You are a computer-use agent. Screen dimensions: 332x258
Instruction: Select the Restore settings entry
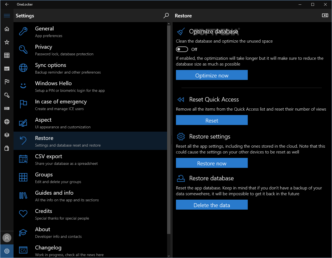point(90,141)
